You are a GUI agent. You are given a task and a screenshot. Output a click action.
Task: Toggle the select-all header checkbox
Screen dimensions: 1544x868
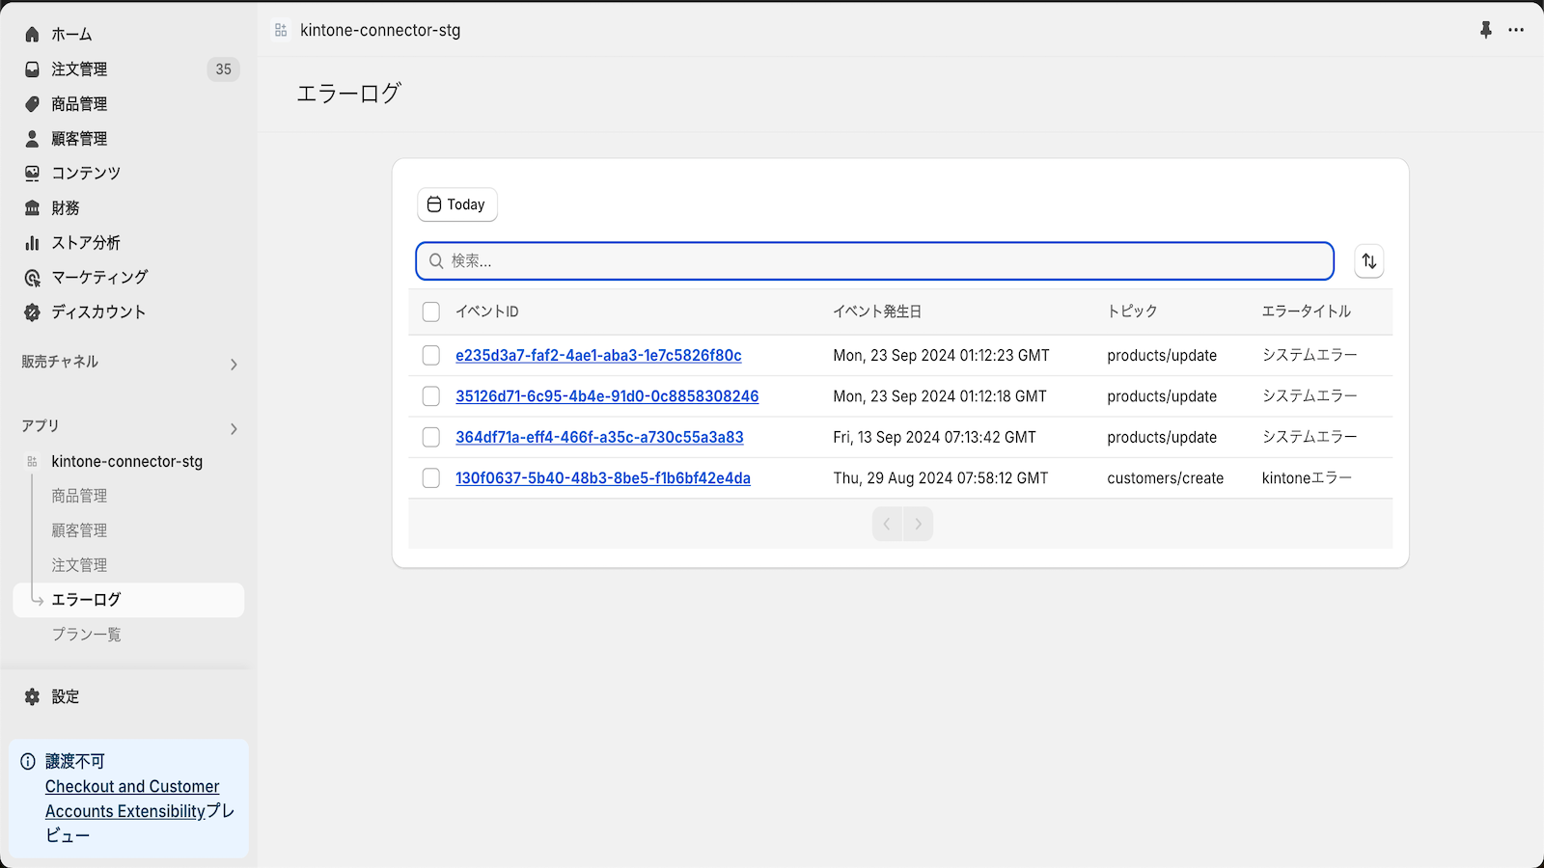pyautogui.click(x=431, y=312)
